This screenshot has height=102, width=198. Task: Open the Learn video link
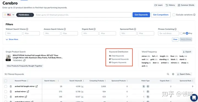158,5
